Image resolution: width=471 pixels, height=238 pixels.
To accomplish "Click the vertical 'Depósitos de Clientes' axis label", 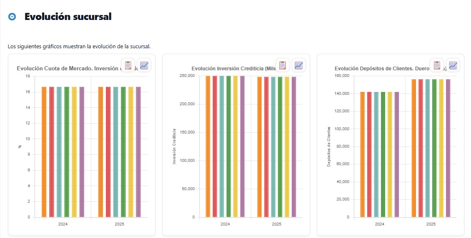I will click(328, 146).
